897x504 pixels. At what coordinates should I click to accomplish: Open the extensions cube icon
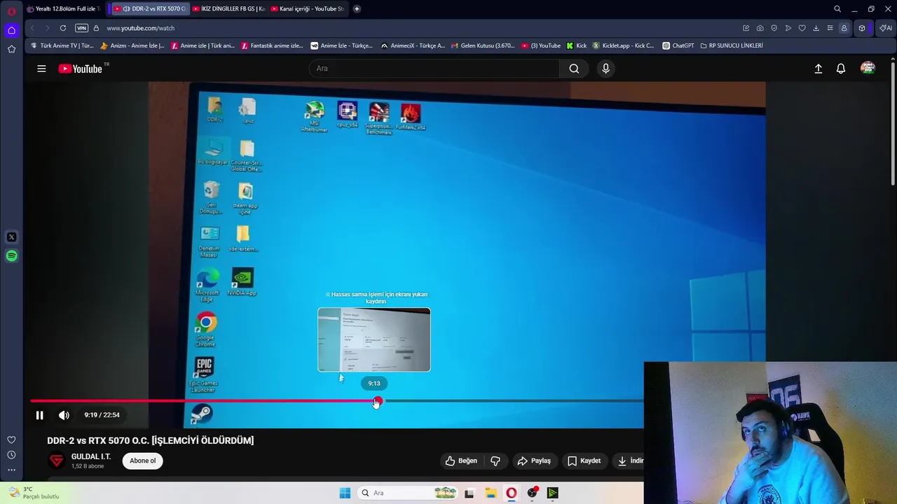(x=862, y=28)
